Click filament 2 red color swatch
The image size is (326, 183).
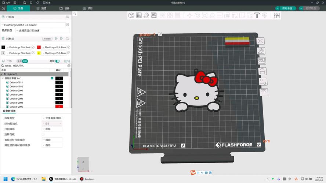(39, 47)
